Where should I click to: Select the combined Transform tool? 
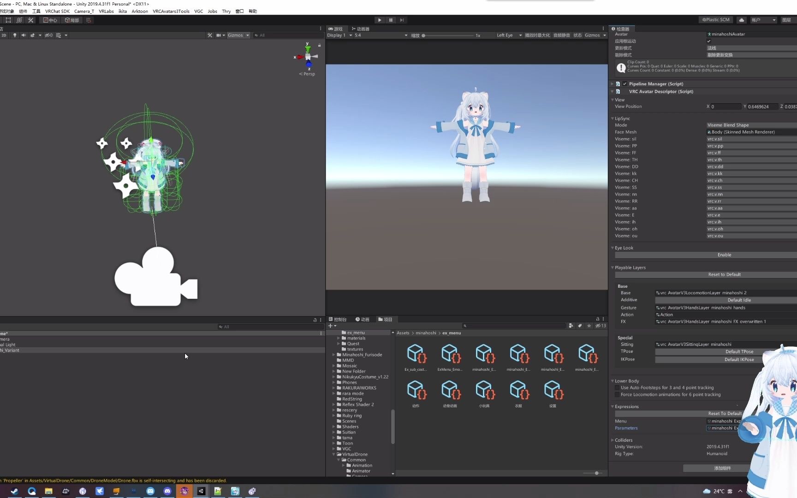19,20
